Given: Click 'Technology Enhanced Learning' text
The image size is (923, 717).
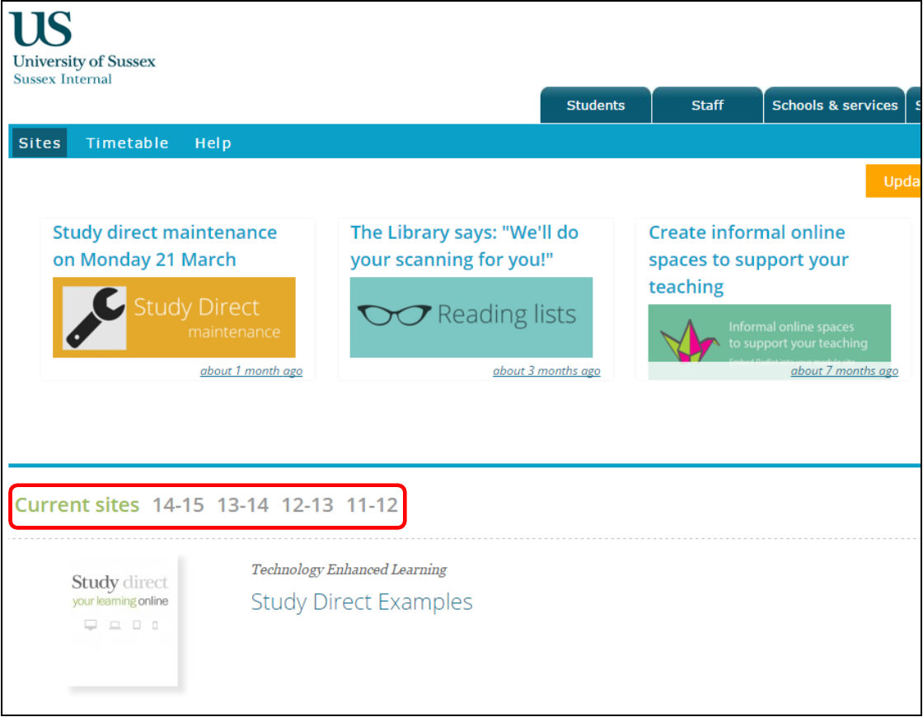Looking at the screenshot, I should click(349, 569).
